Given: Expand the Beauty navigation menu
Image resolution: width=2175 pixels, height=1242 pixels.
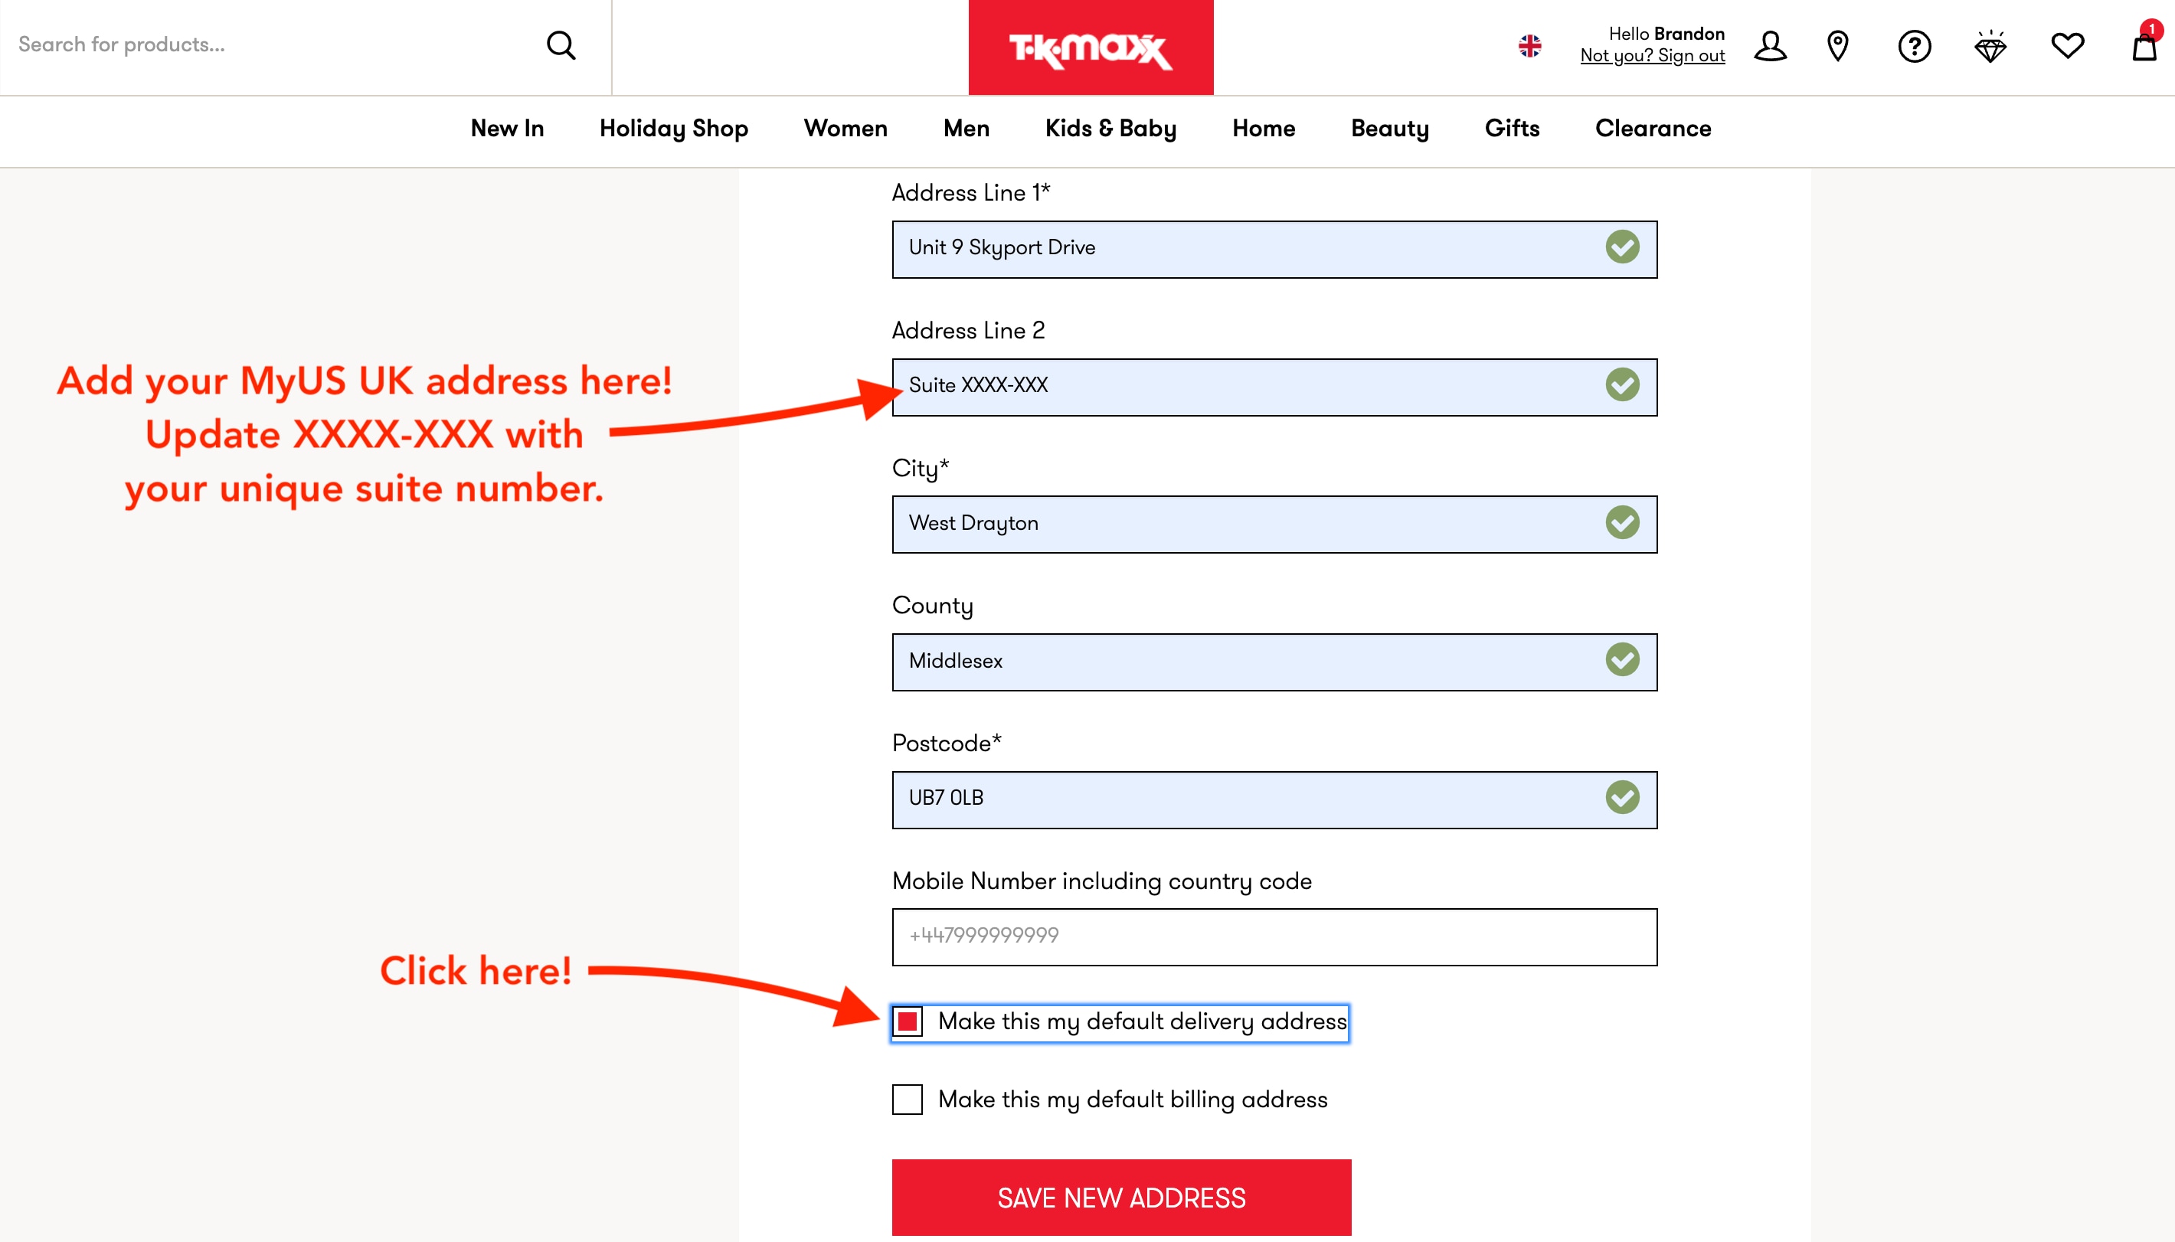Looking at the screenshot, I should pyautogui.click(x=1388, y=129).
